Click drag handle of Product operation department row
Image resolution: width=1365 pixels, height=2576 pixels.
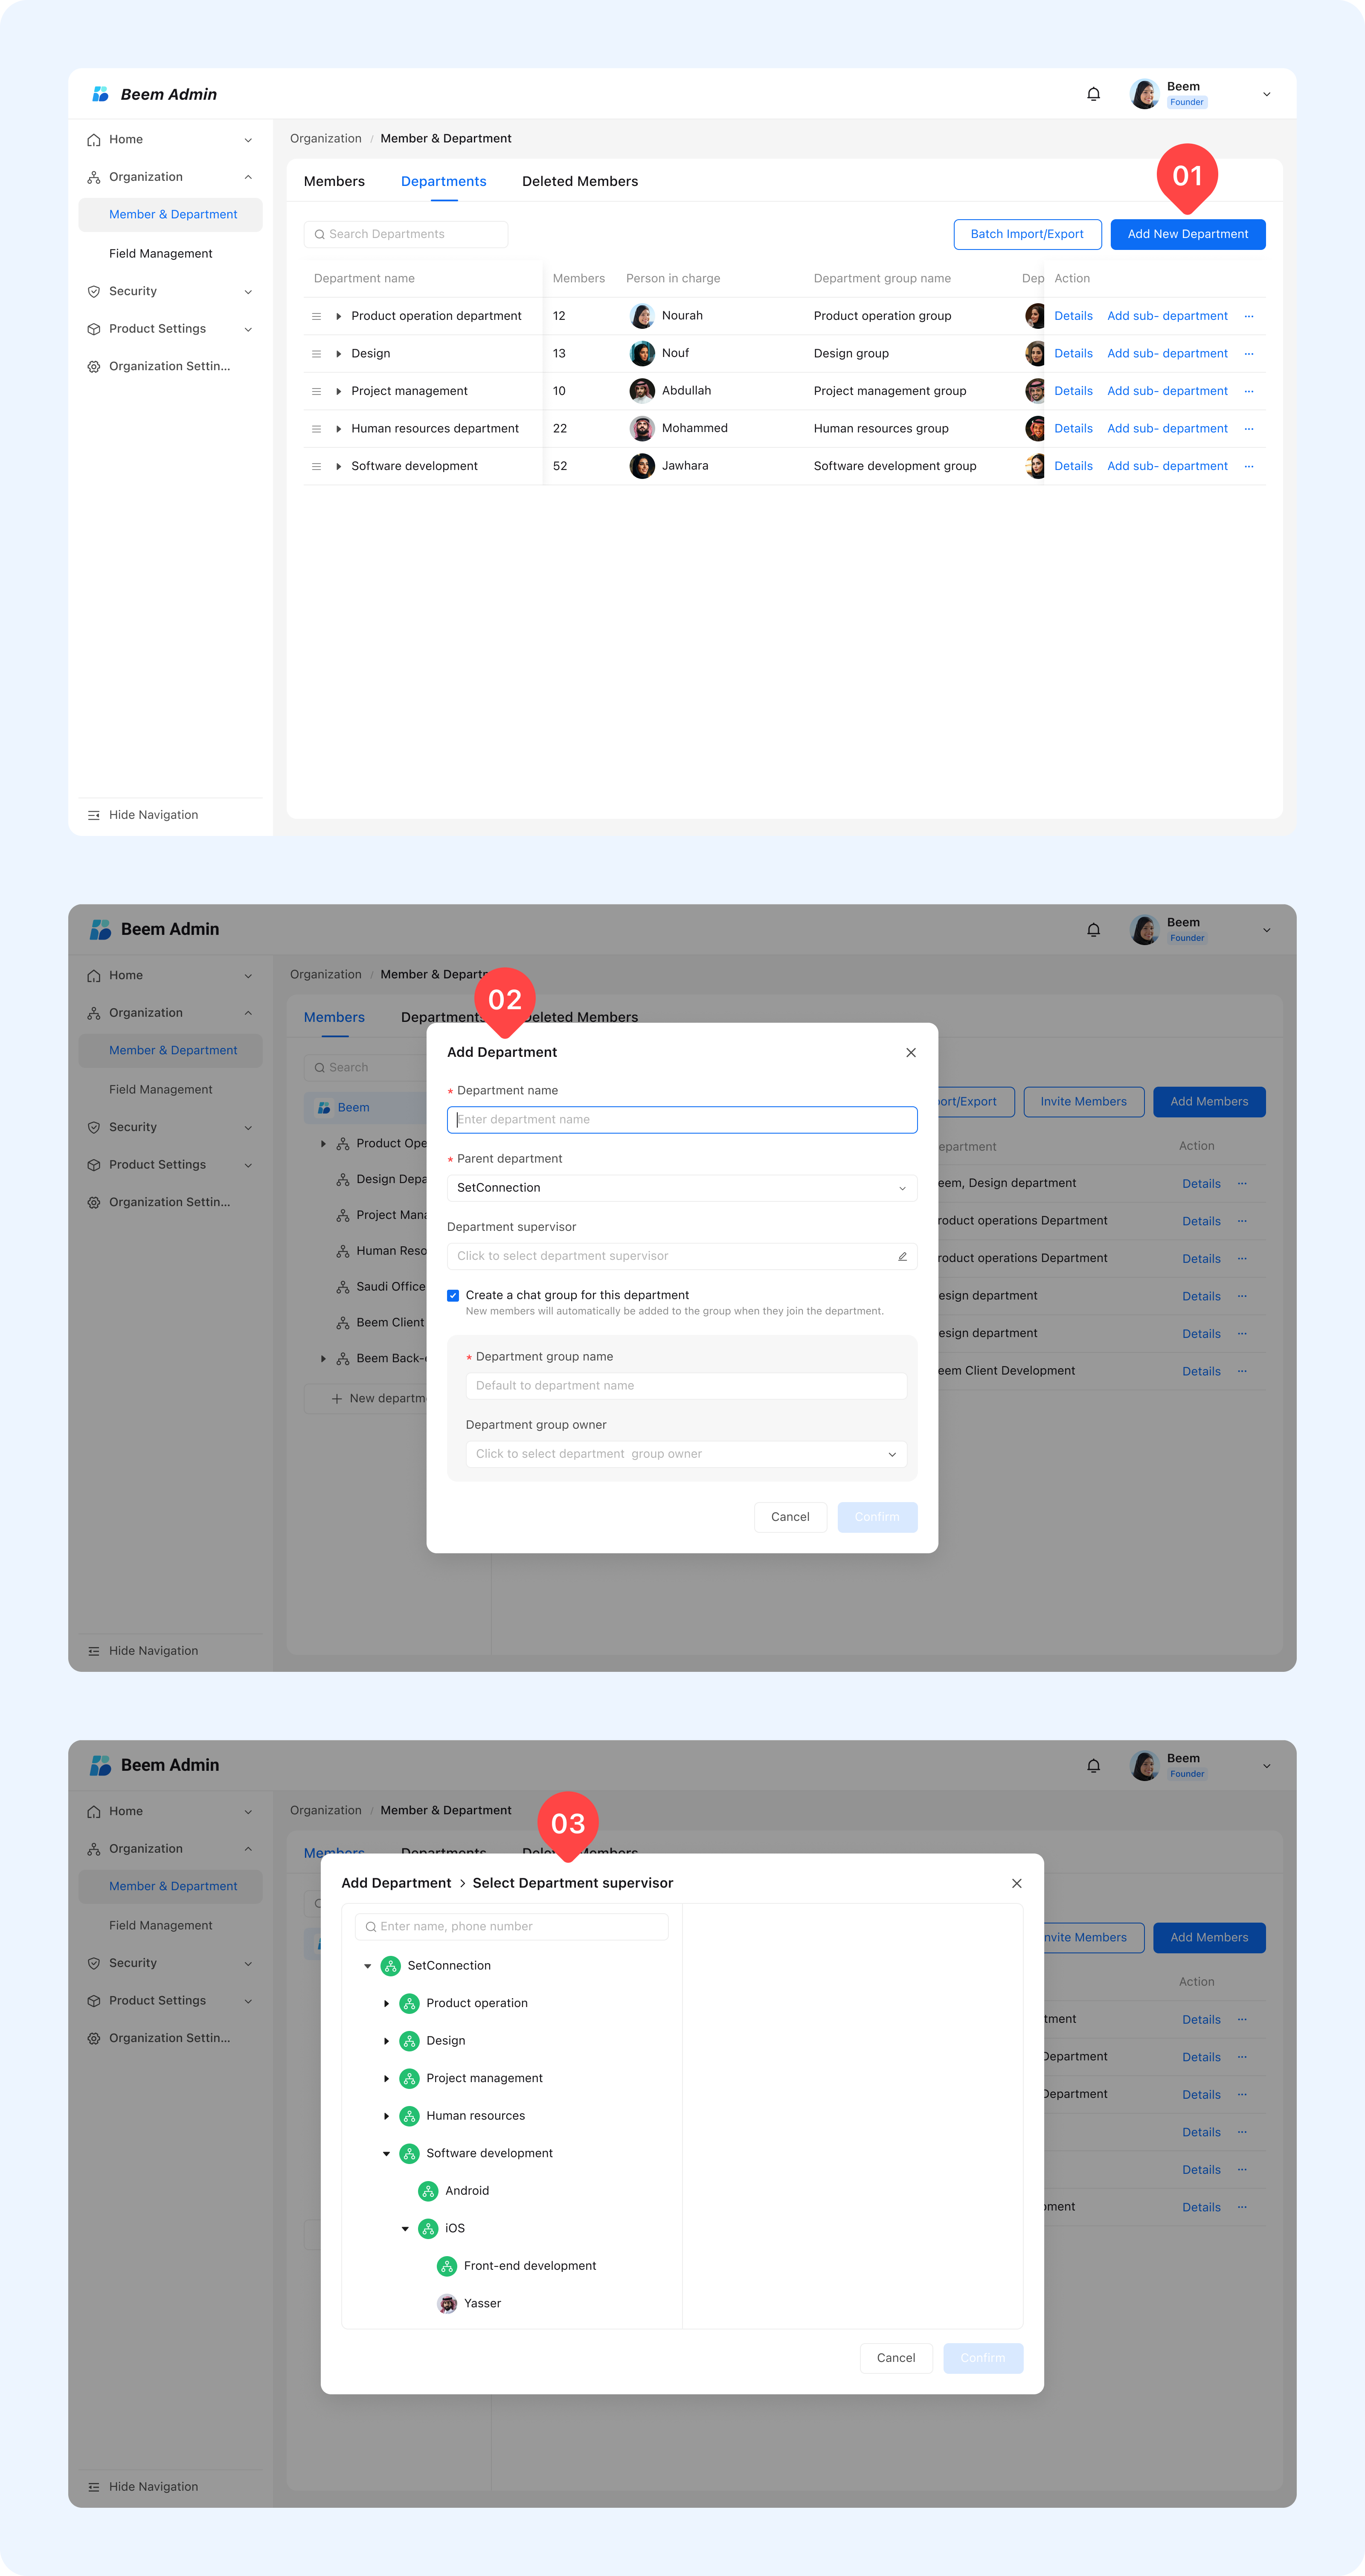coord(316,316)
